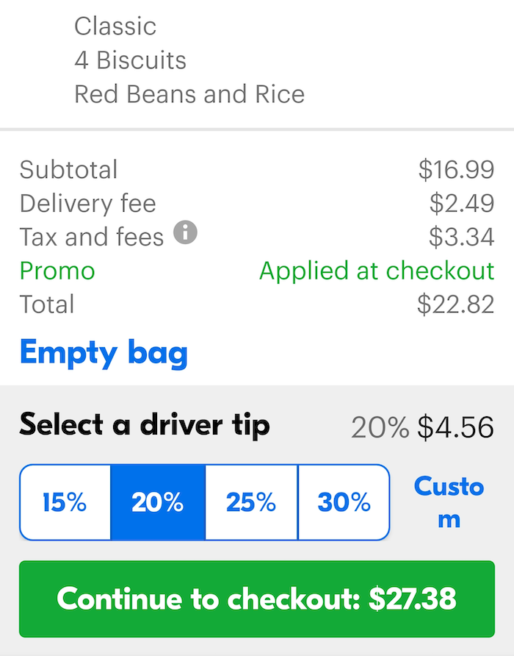Tap Continue to checkout: $27.38
The width and height of the screenshot is (514, 656).
click(257, 599)
